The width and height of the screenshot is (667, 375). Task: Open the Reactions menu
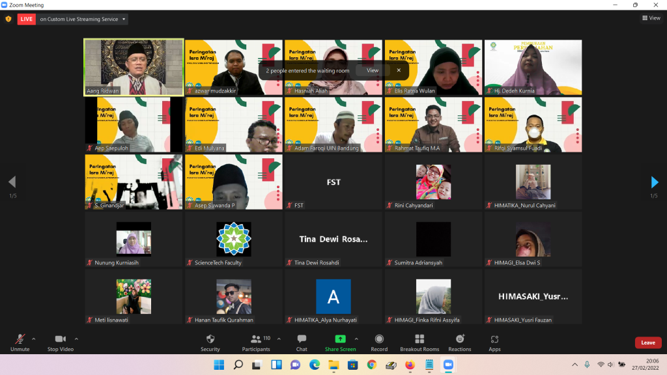460,340
